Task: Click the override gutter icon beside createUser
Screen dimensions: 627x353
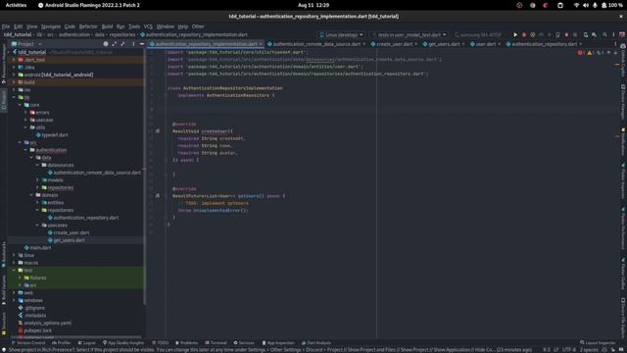Action: pos(158,130)
